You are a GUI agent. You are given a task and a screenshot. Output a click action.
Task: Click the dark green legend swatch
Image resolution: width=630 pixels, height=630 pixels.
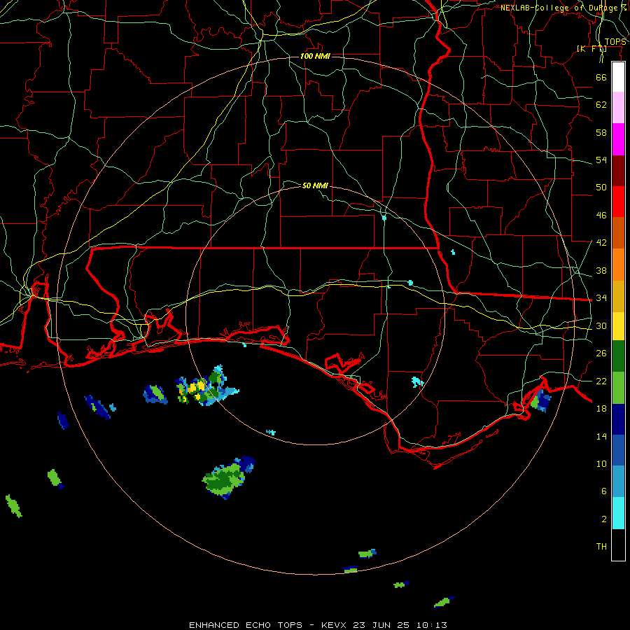618,356
